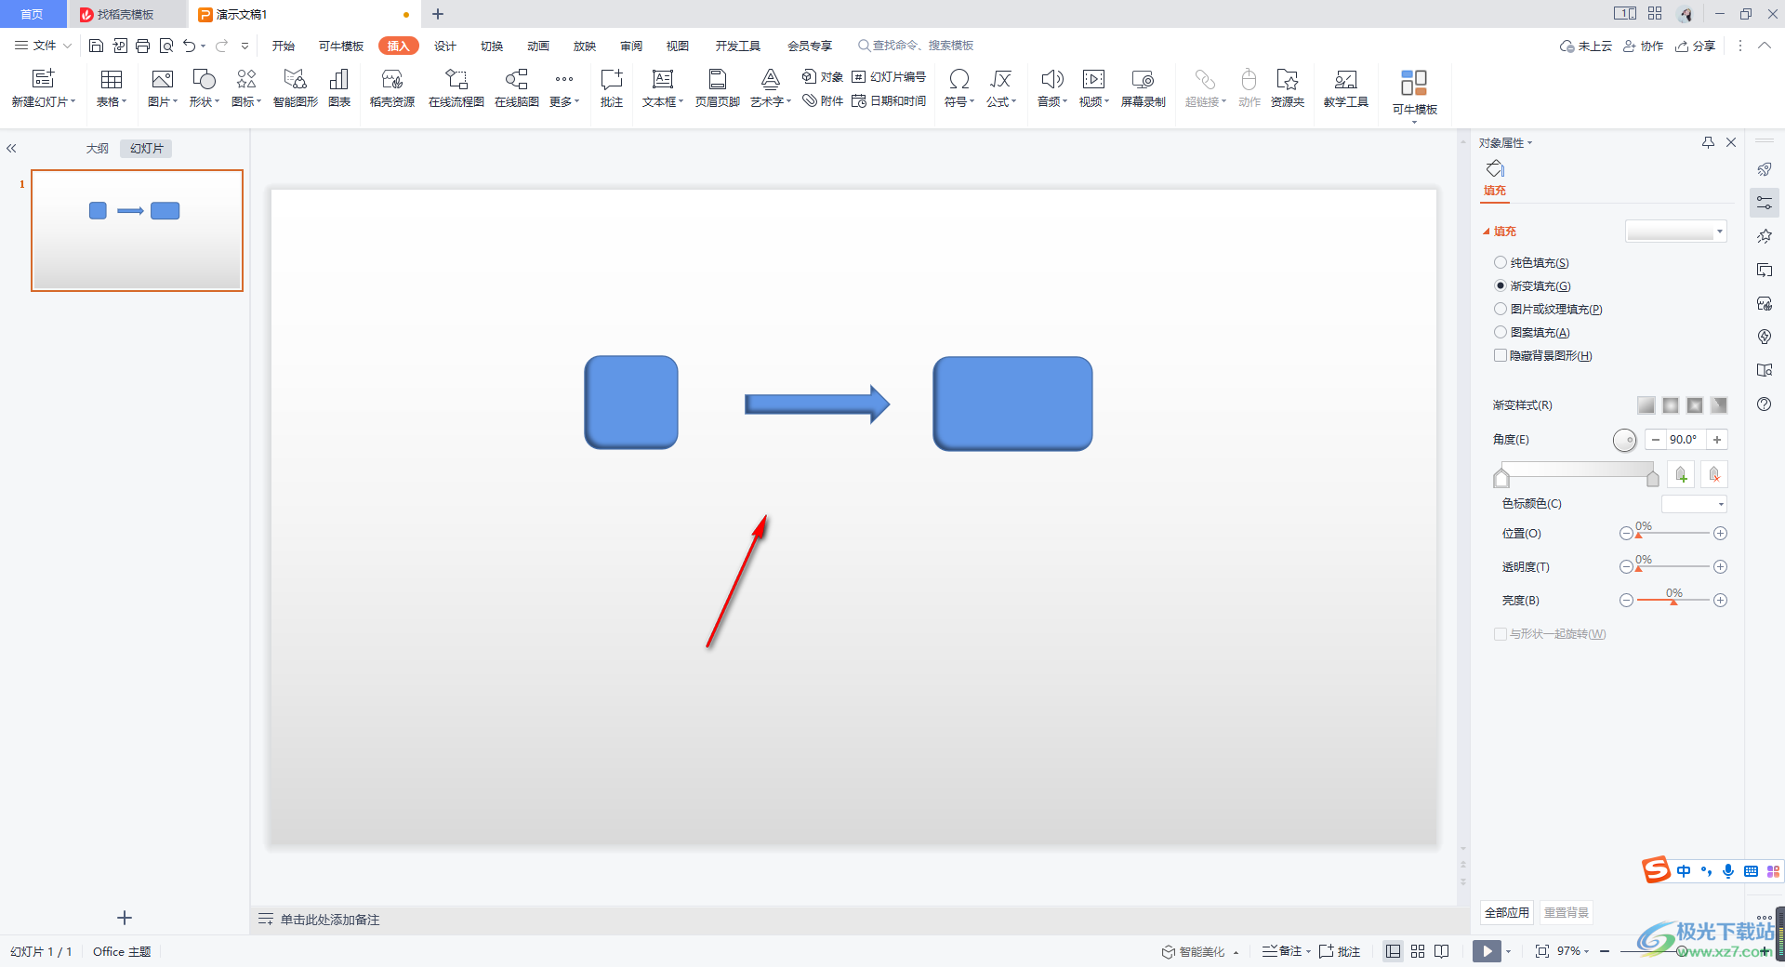Viewport: 1785px width, 967px height.
Task: Select the shapes insert tool
Action: (x=205, y=88)
